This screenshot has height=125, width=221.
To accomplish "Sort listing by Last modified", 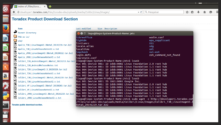I will (x=83, y=29).
